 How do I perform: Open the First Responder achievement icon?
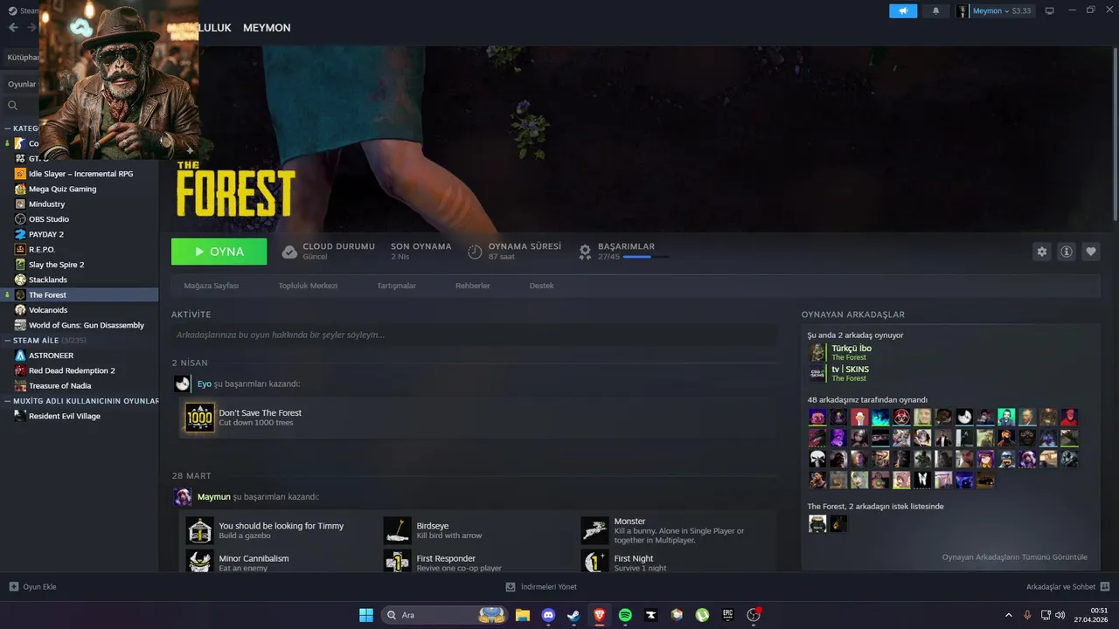[x=397, y=561]
